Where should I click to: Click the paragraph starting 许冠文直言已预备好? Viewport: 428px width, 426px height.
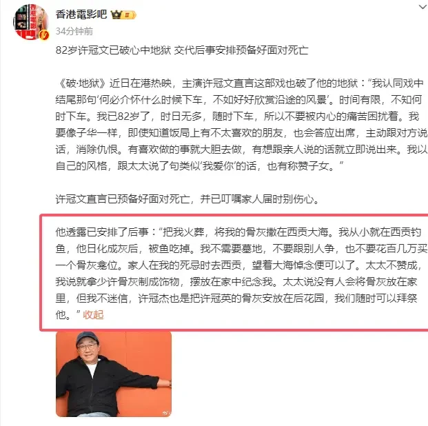(187, 199)
